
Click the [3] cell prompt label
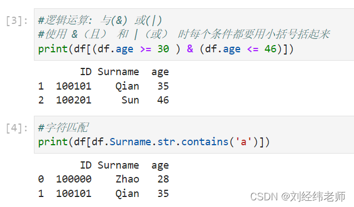coord(17,21)
